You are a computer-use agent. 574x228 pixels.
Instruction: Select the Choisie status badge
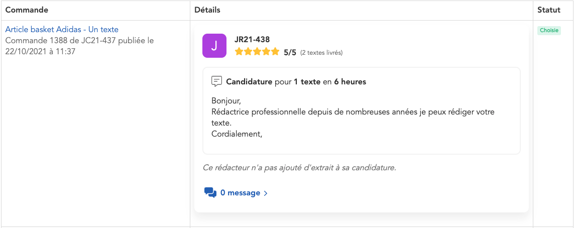[549, 30]
